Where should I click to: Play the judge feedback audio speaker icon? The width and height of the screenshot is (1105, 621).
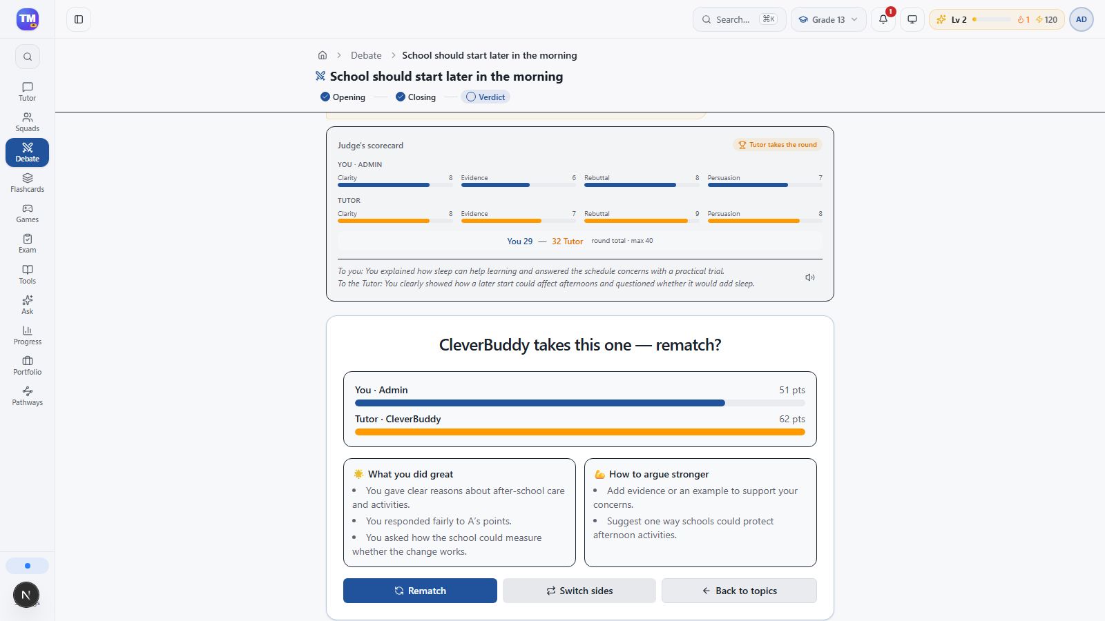pos(810,277)
